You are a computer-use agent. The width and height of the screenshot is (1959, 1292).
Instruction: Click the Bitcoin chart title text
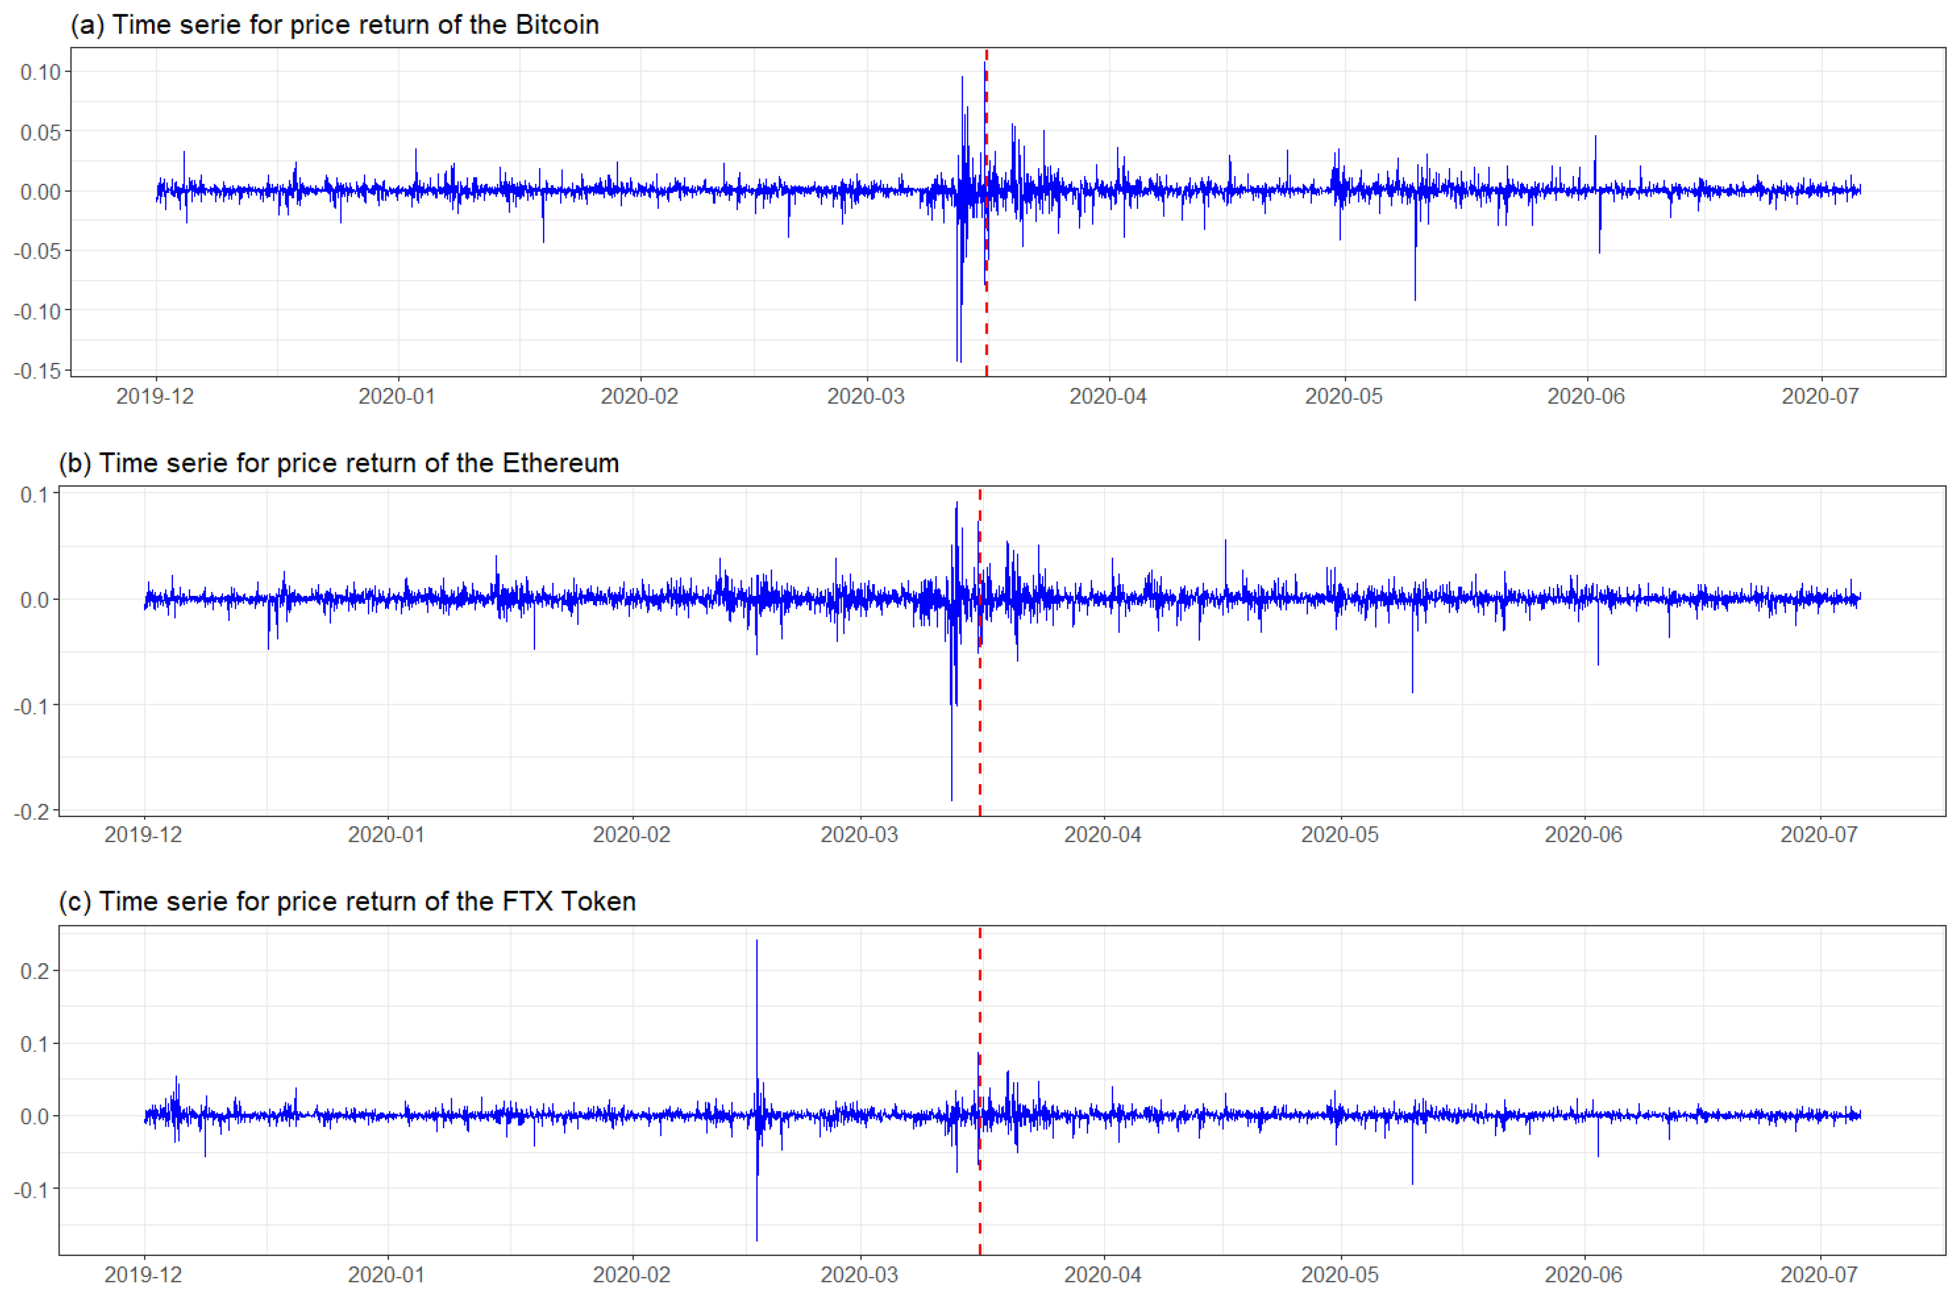[x=334, y=25]
